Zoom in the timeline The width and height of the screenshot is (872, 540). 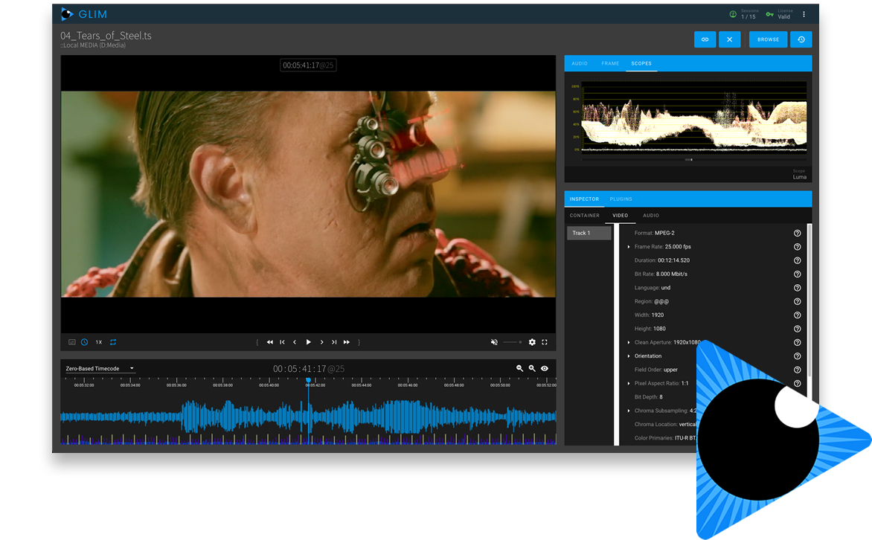point(532,368)
